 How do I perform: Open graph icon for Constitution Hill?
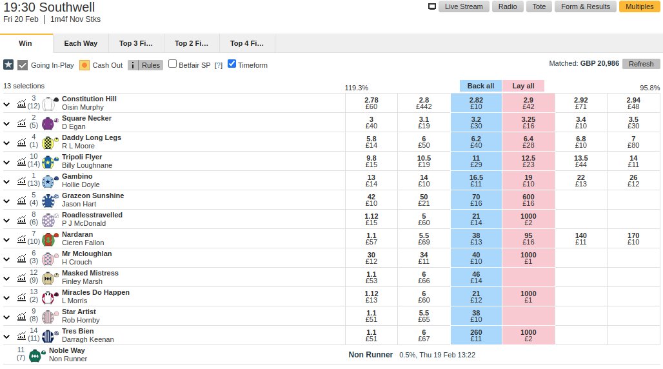pos(21,104)
